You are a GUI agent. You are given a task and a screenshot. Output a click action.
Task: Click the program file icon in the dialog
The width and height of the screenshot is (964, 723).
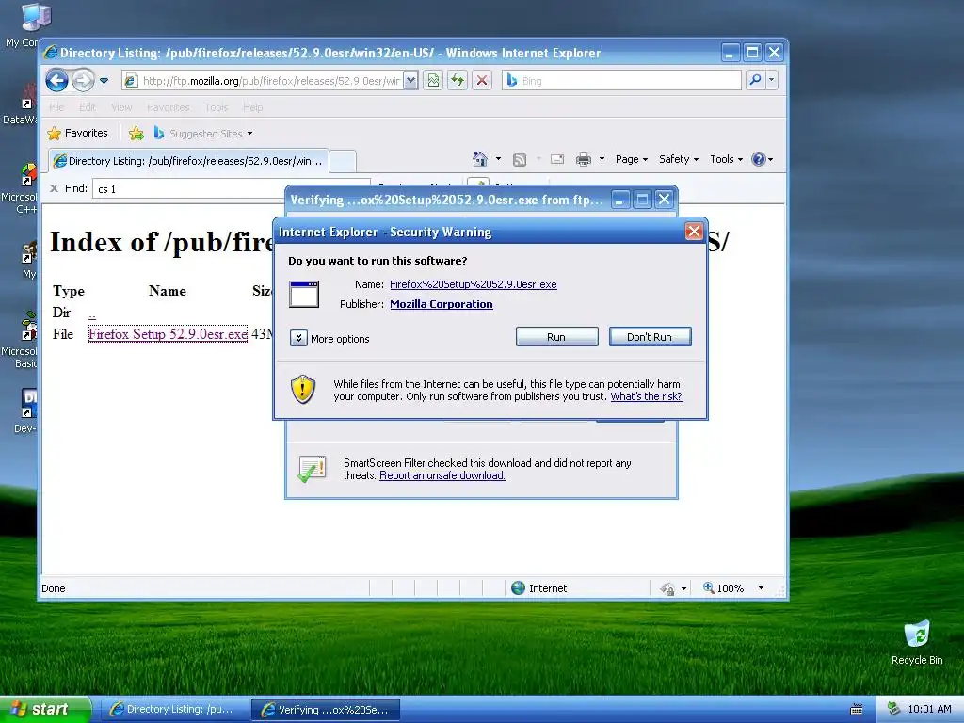pyautogui.click(x=304, y=295)
